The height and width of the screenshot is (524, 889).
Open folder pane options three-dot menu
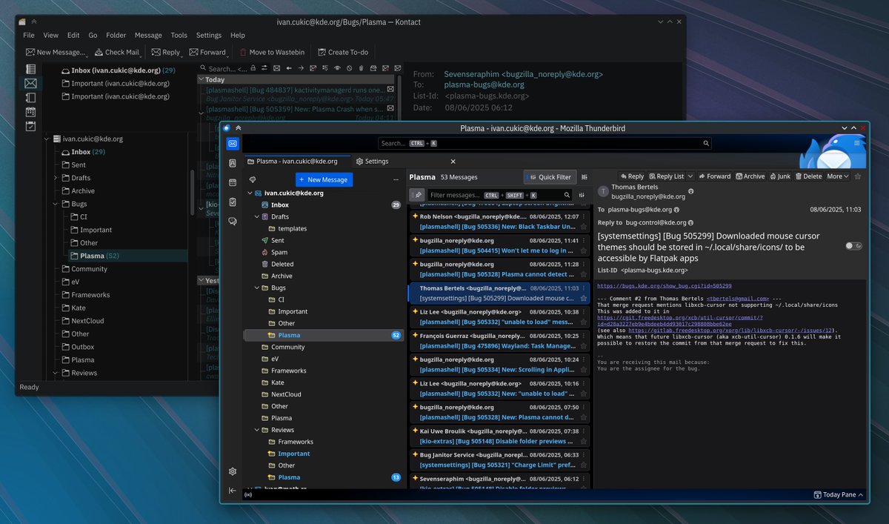396,179
